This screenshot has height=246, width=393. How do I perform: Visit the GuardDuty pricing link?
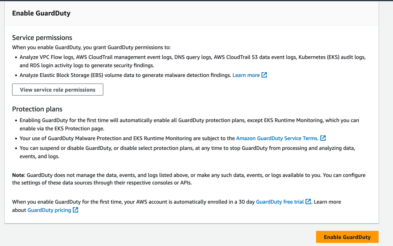pyautogui.click(x=49, y=210)
